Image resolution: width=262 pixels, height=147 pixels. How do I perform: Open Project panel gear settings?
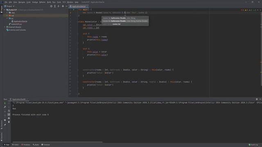point(63,6)
